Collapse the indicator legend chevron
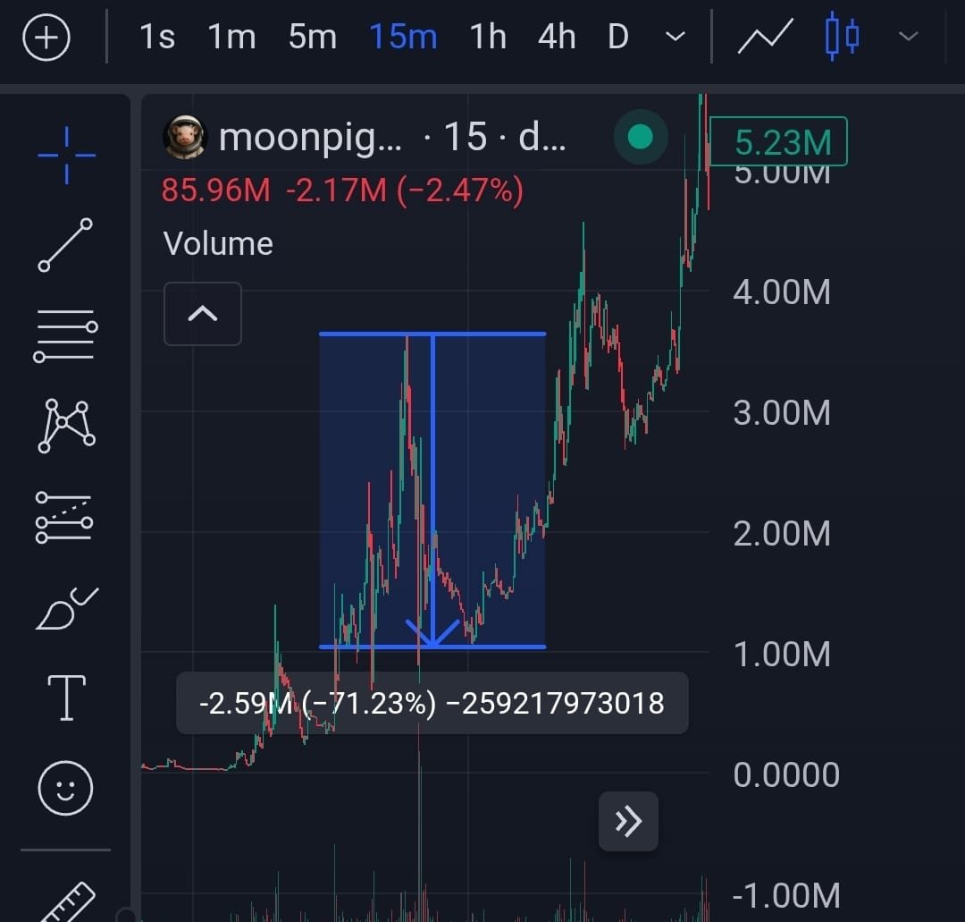Screen dimensions: 965x922 (x=203, y=314)
